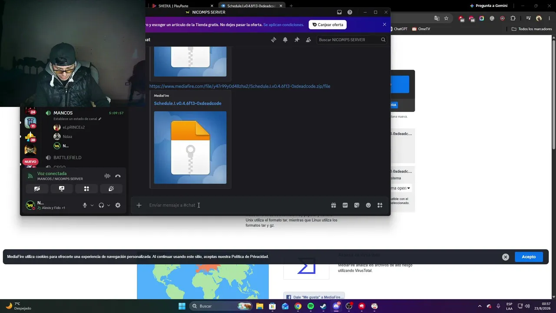This screenshot has height=313, width=556.
Task: Open Discord notification bell settings
Action: (x=285, y=40)
